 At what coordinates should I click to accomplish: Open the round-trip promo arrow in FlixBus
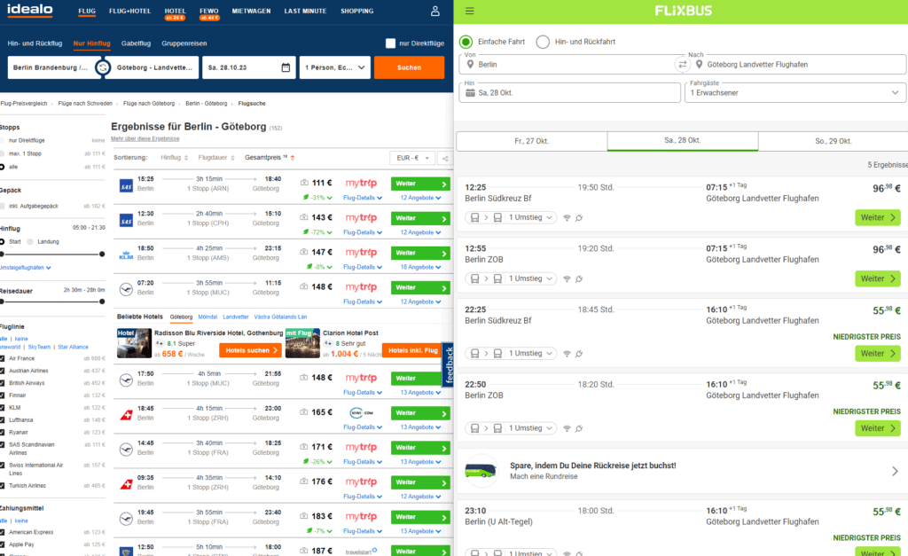coord(895,472)
